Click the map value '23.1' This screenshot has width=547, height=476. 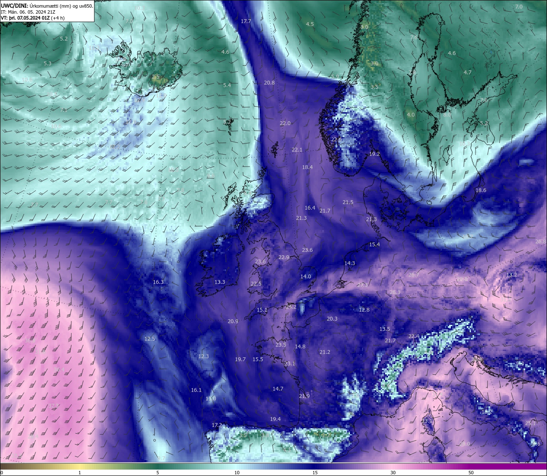pyautogui.click(x=290, y=363)
